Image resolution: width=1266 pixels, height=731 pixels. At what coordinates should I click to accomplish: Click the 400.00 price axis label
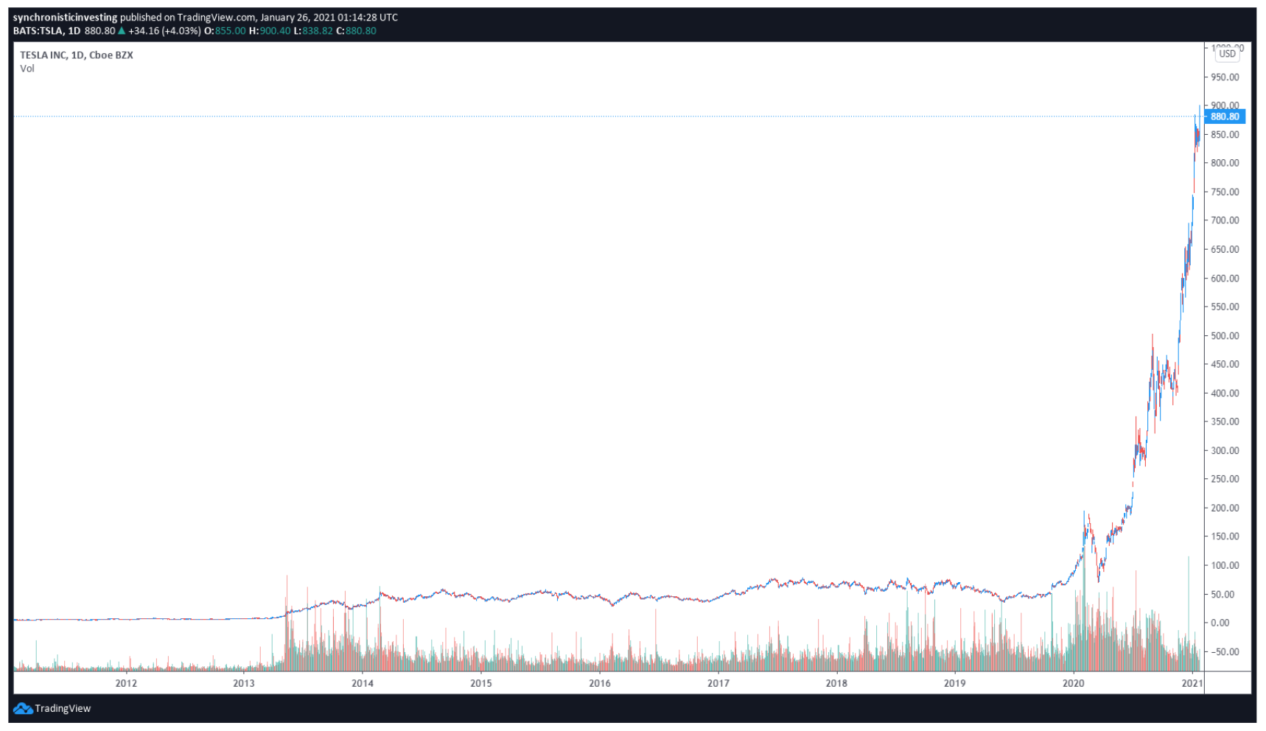(1225, 394)
